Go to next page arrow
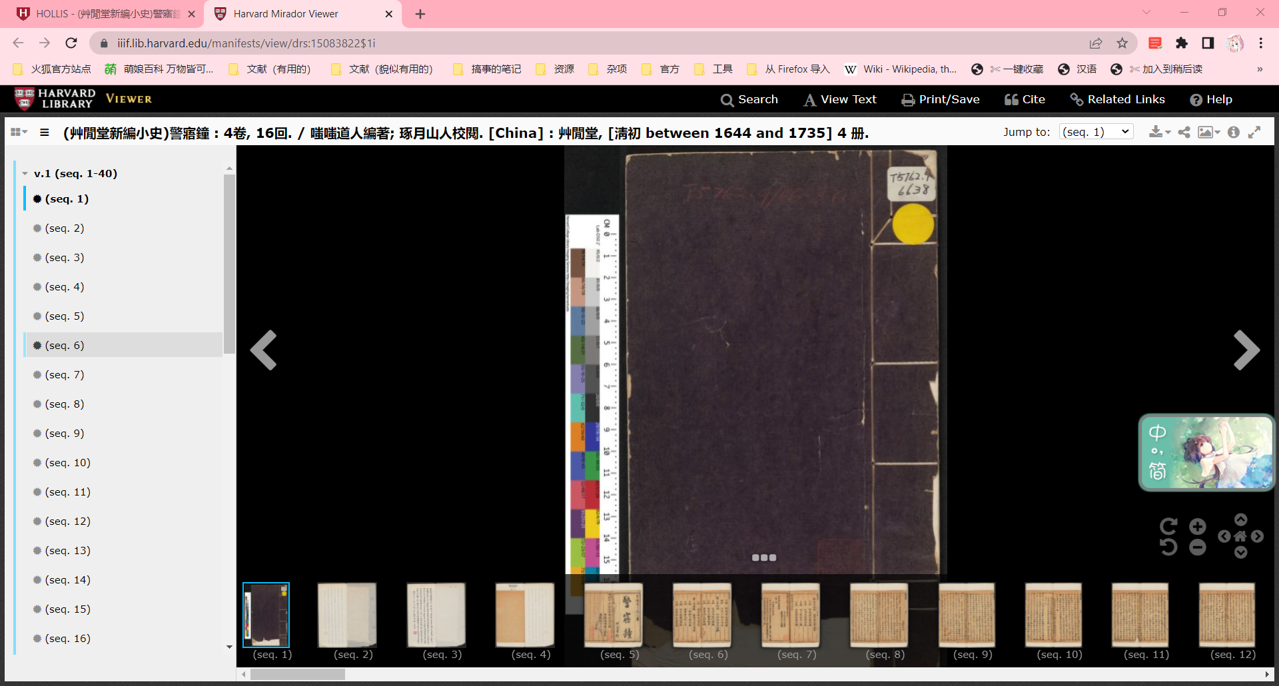Image resolution: width=1279 pixels, height=686 pixels. (1246, 350)
